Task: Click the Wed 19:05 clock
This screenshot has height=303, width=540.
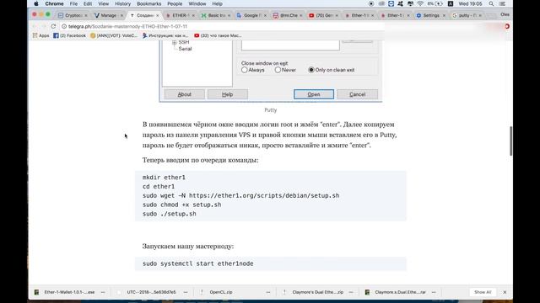Action: (x=470, y=3)
